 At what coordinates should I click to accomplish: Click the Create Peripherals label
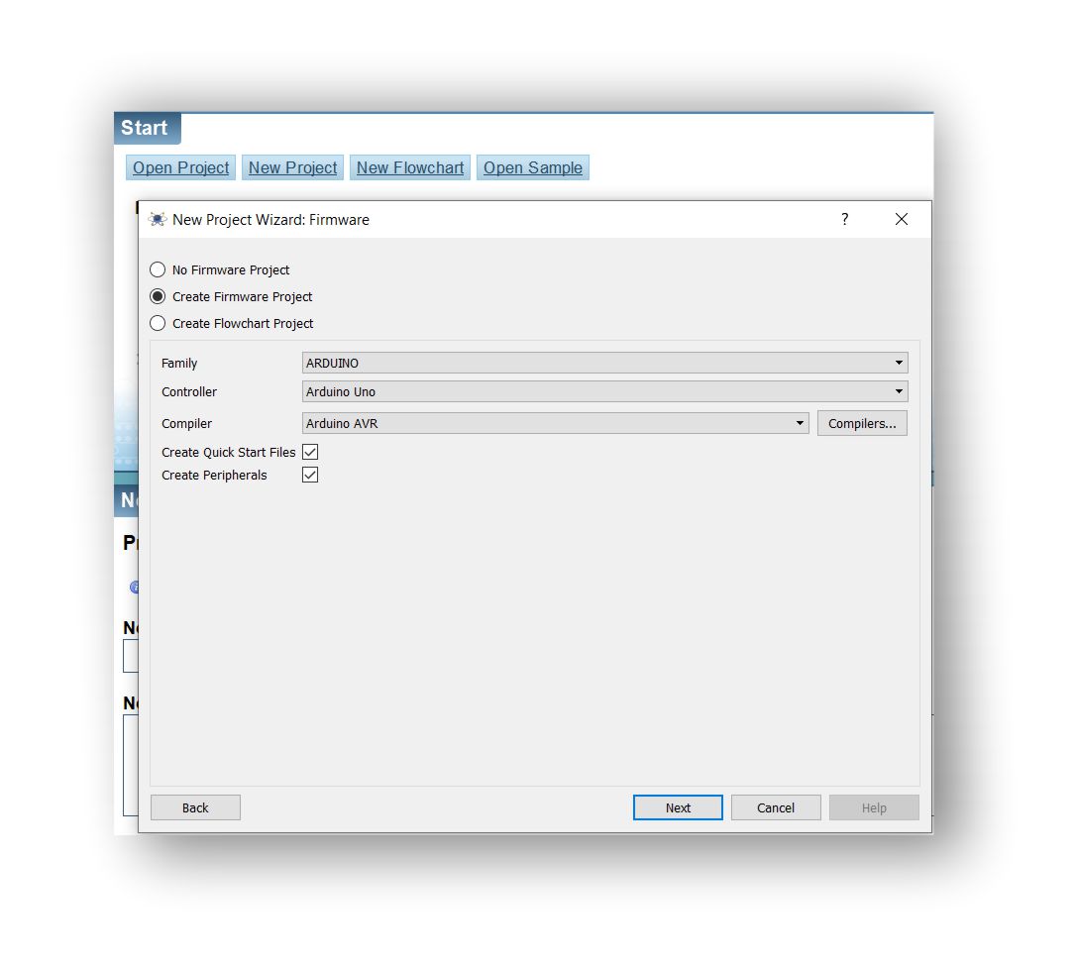click(x=214, y=475)
